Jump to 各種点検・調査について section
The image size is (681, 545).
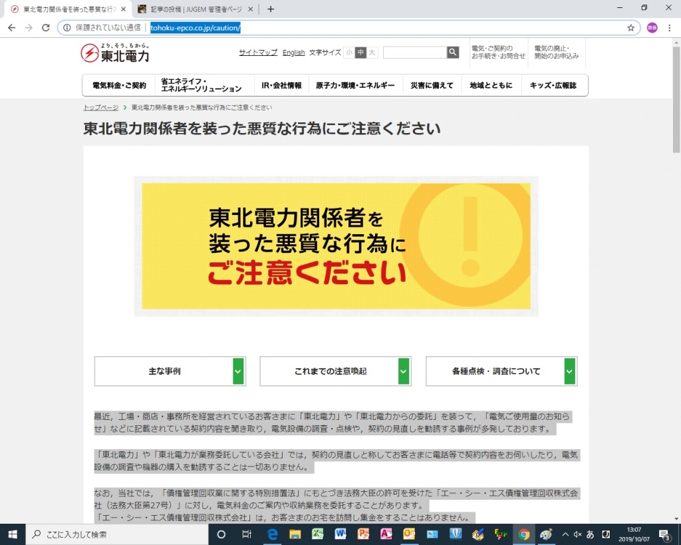(501, 371)
